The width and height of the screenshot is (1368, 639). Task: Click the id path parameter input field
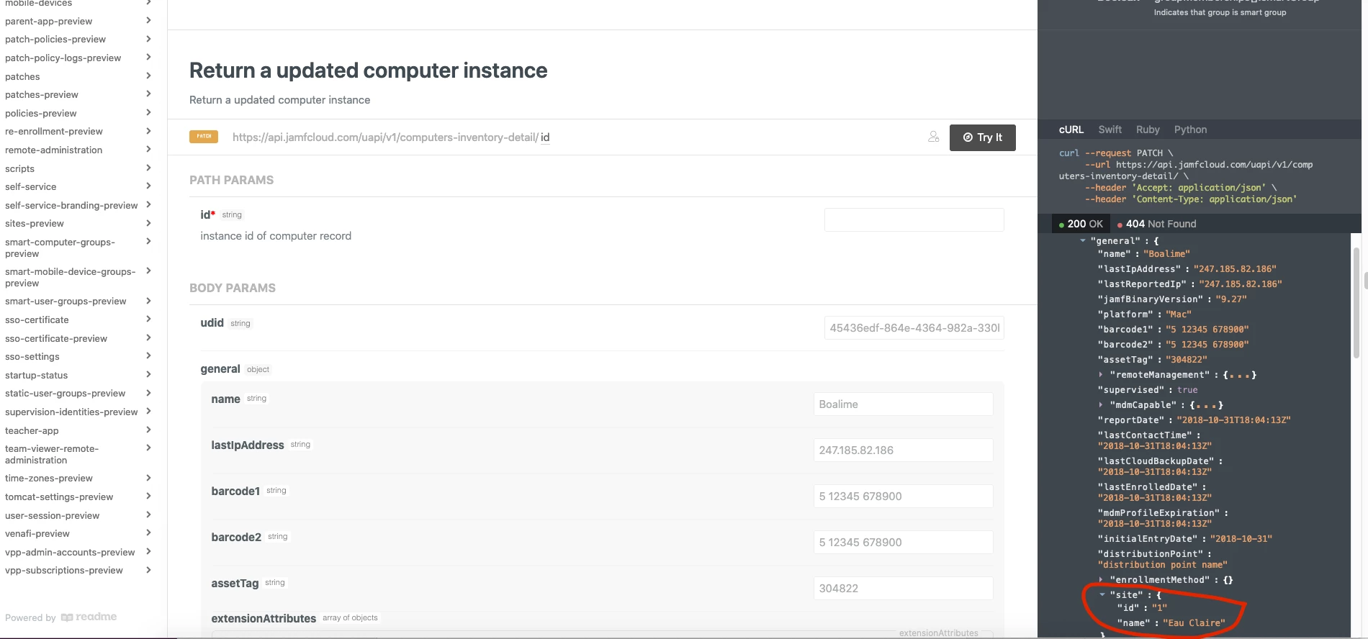pos(914,219)
